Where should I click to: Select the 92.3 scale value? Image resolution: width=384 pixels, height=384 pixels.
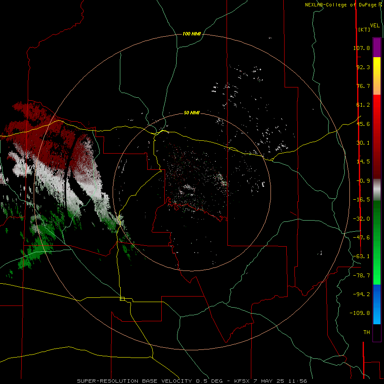click(363, 67)
